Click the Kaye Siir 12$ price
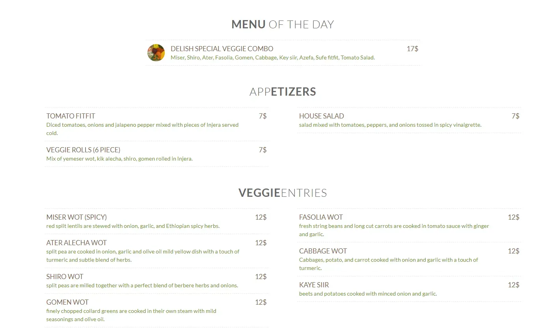559x331 pixels. [513, 285]
